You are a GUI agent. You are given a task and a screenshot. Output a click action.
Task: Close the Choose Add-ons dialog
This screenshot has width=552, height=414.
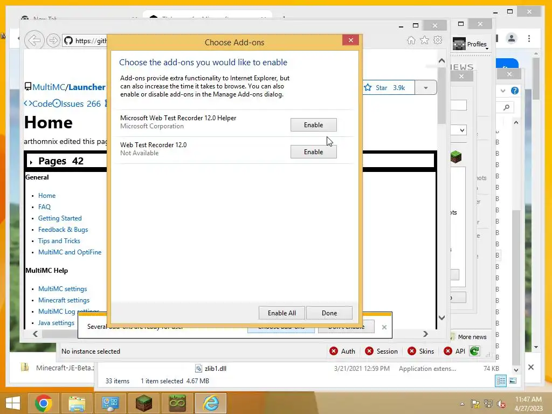tap(350, 40)
